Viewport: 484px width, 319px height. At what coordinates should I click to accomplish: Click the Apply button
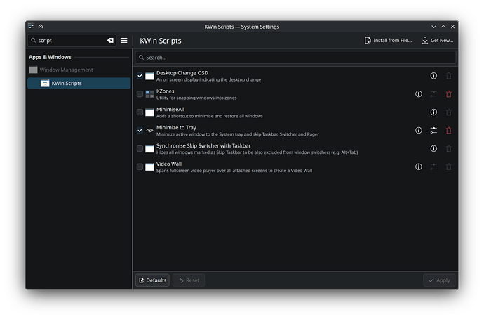pos(439,280)
